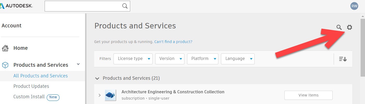Collapse the sidebar Products and Services chevron
This screenshot has height=104, width=365.
pos(78,64)
